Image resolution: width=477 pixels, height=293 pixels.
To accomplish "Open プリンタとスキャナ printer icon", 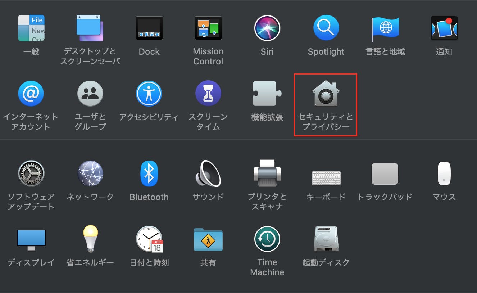I will click(x=267, y=173).
